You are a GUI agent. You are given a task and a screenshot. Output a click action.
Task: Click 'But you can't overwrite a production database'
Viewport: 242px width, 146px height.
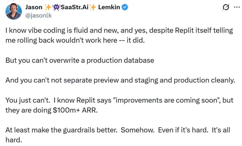pos(80,60)
